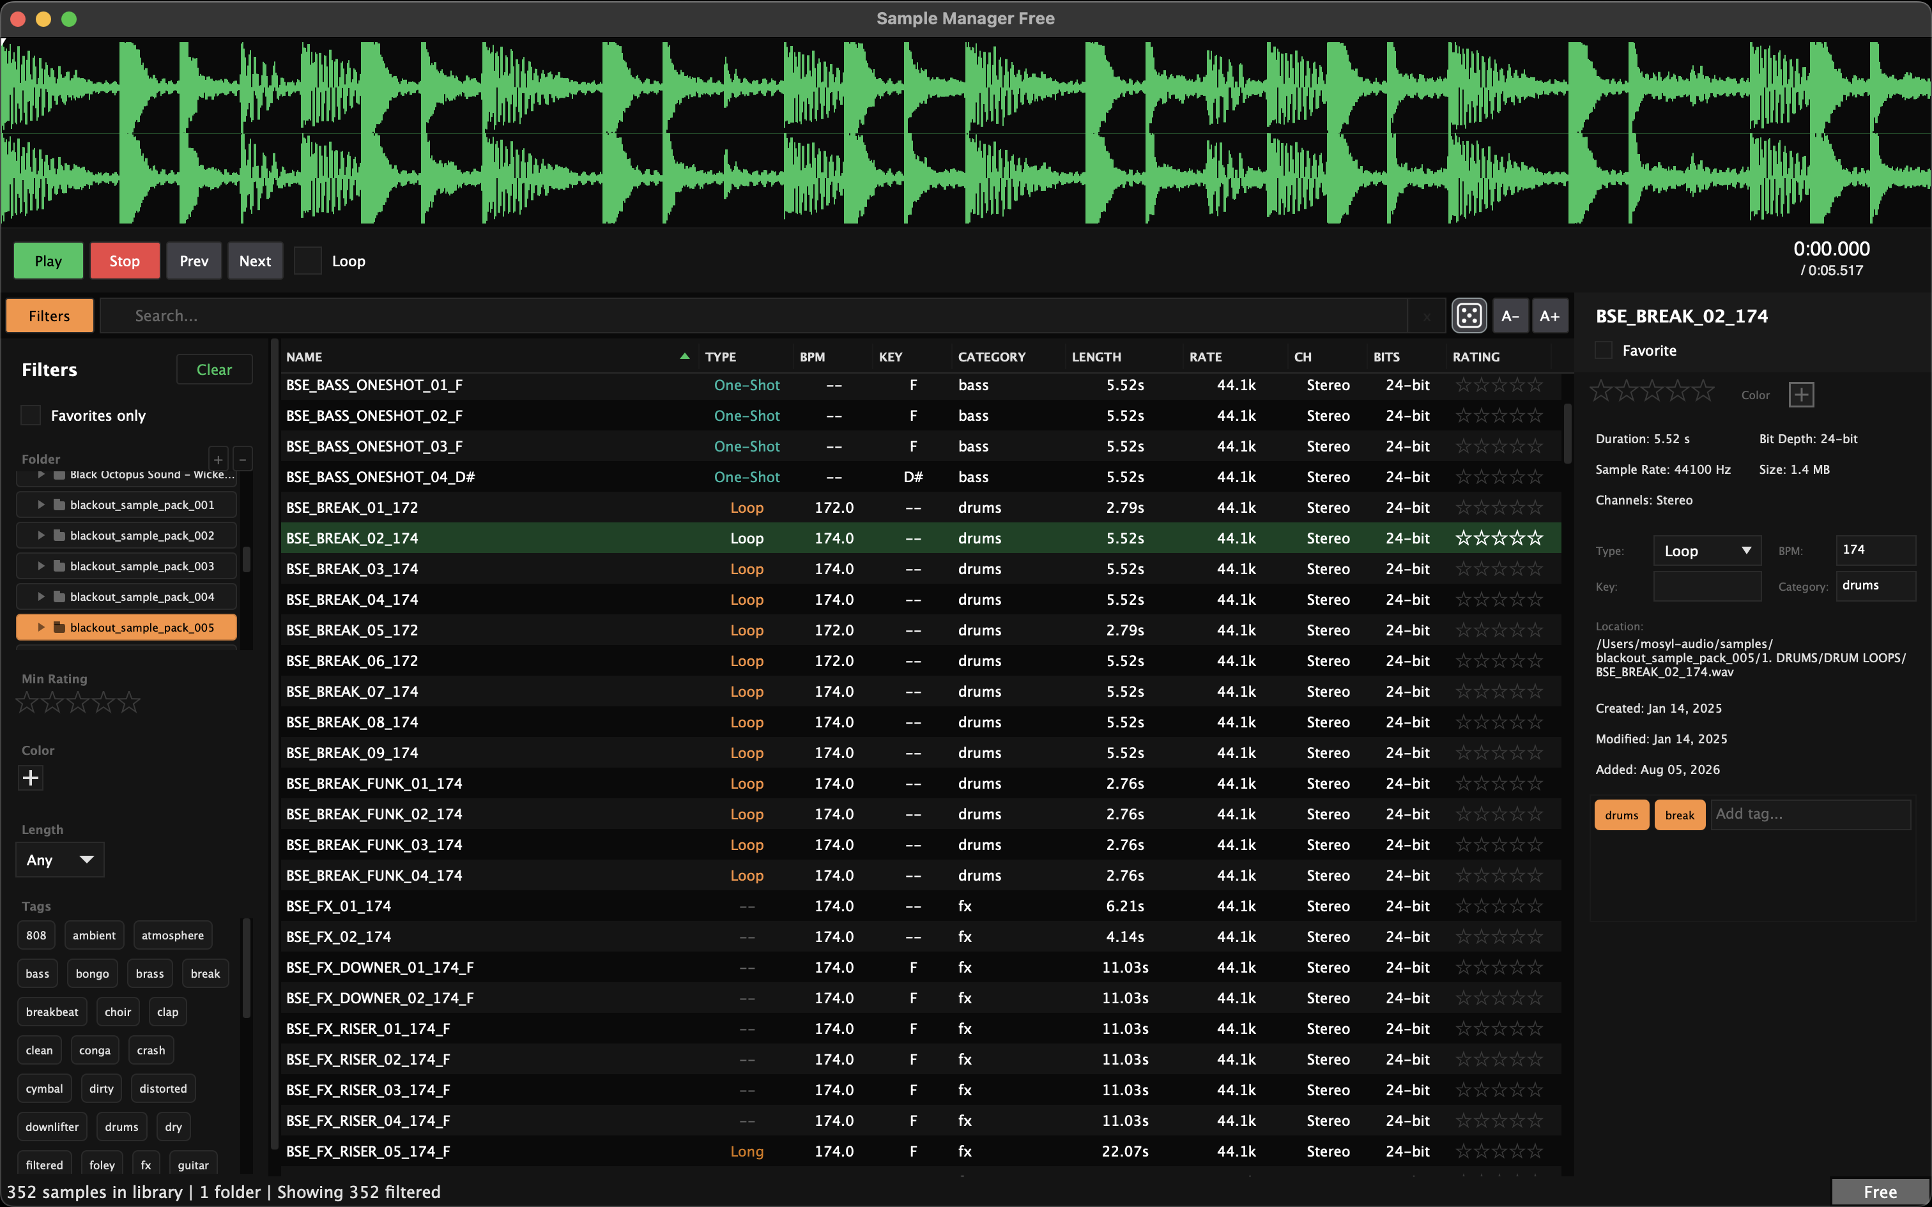
Task: Stop sample playback
Action: [x=125, y=261]
